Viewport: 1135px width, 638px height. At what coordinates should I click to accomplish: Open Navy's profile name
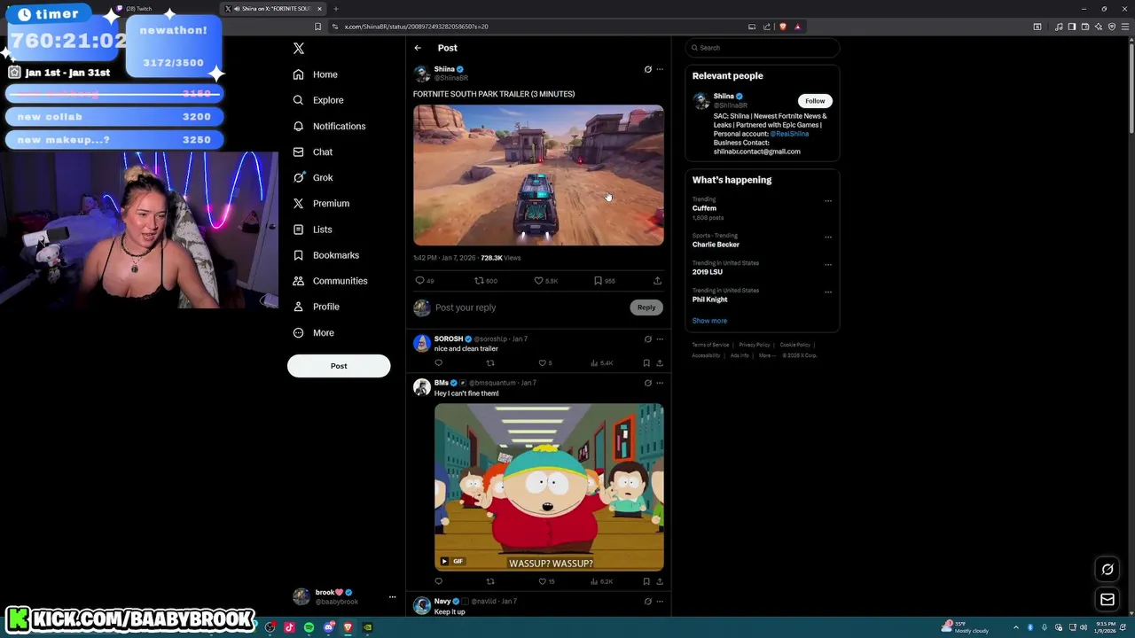point(442,601)
